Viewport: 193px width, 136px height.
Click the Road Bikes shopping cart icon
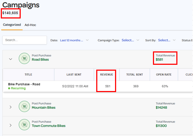[x=24, y=58]
